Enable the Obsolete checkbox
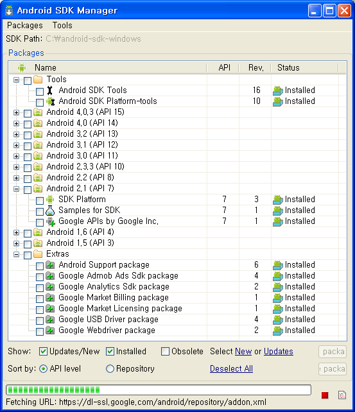This screenshot has height=412, width=355. [165, 351]
